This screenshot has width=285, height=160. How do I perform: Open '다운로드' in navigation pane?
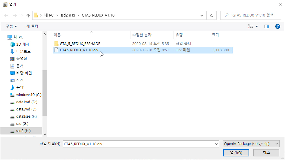(23, 51)
